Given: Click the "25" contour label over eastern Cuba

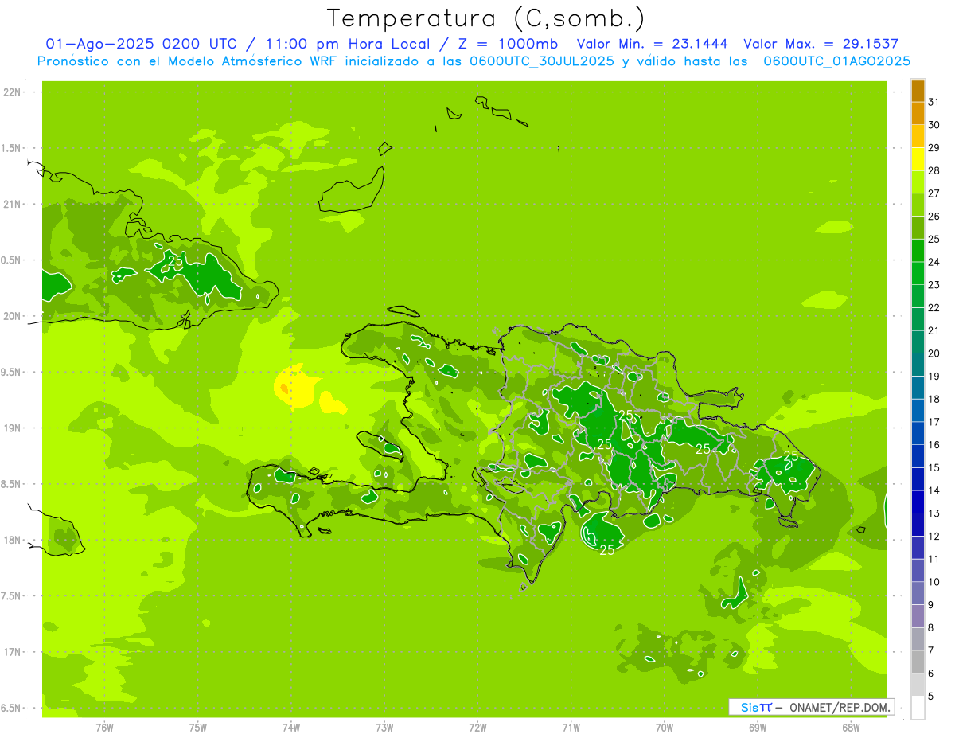Looking at the screenshot, I should pyautogui.click(x=176, y=260).
